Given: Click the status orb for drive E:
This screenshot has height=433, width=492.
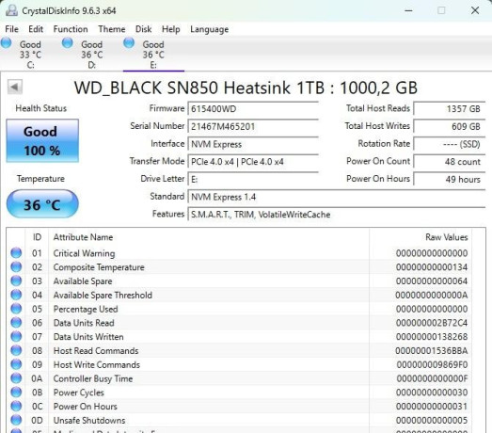Looking at the screenshot, I should click(129, 43).
